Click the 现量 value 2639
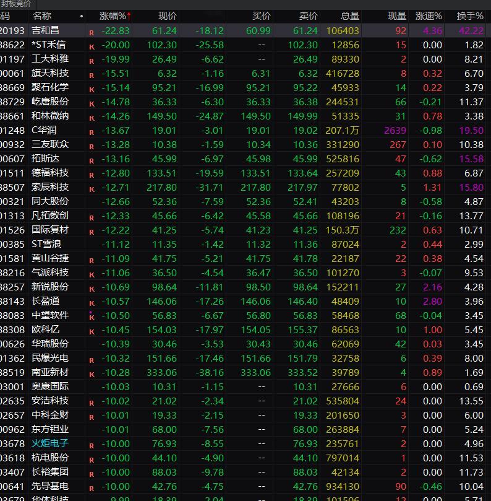This screenshot has height=501, width=491. 395,131
